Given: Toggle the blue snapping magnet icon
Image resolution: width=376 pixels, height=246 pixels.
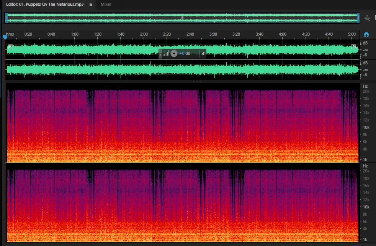Looking at the screenshot, I should click(x=366, y=34).
